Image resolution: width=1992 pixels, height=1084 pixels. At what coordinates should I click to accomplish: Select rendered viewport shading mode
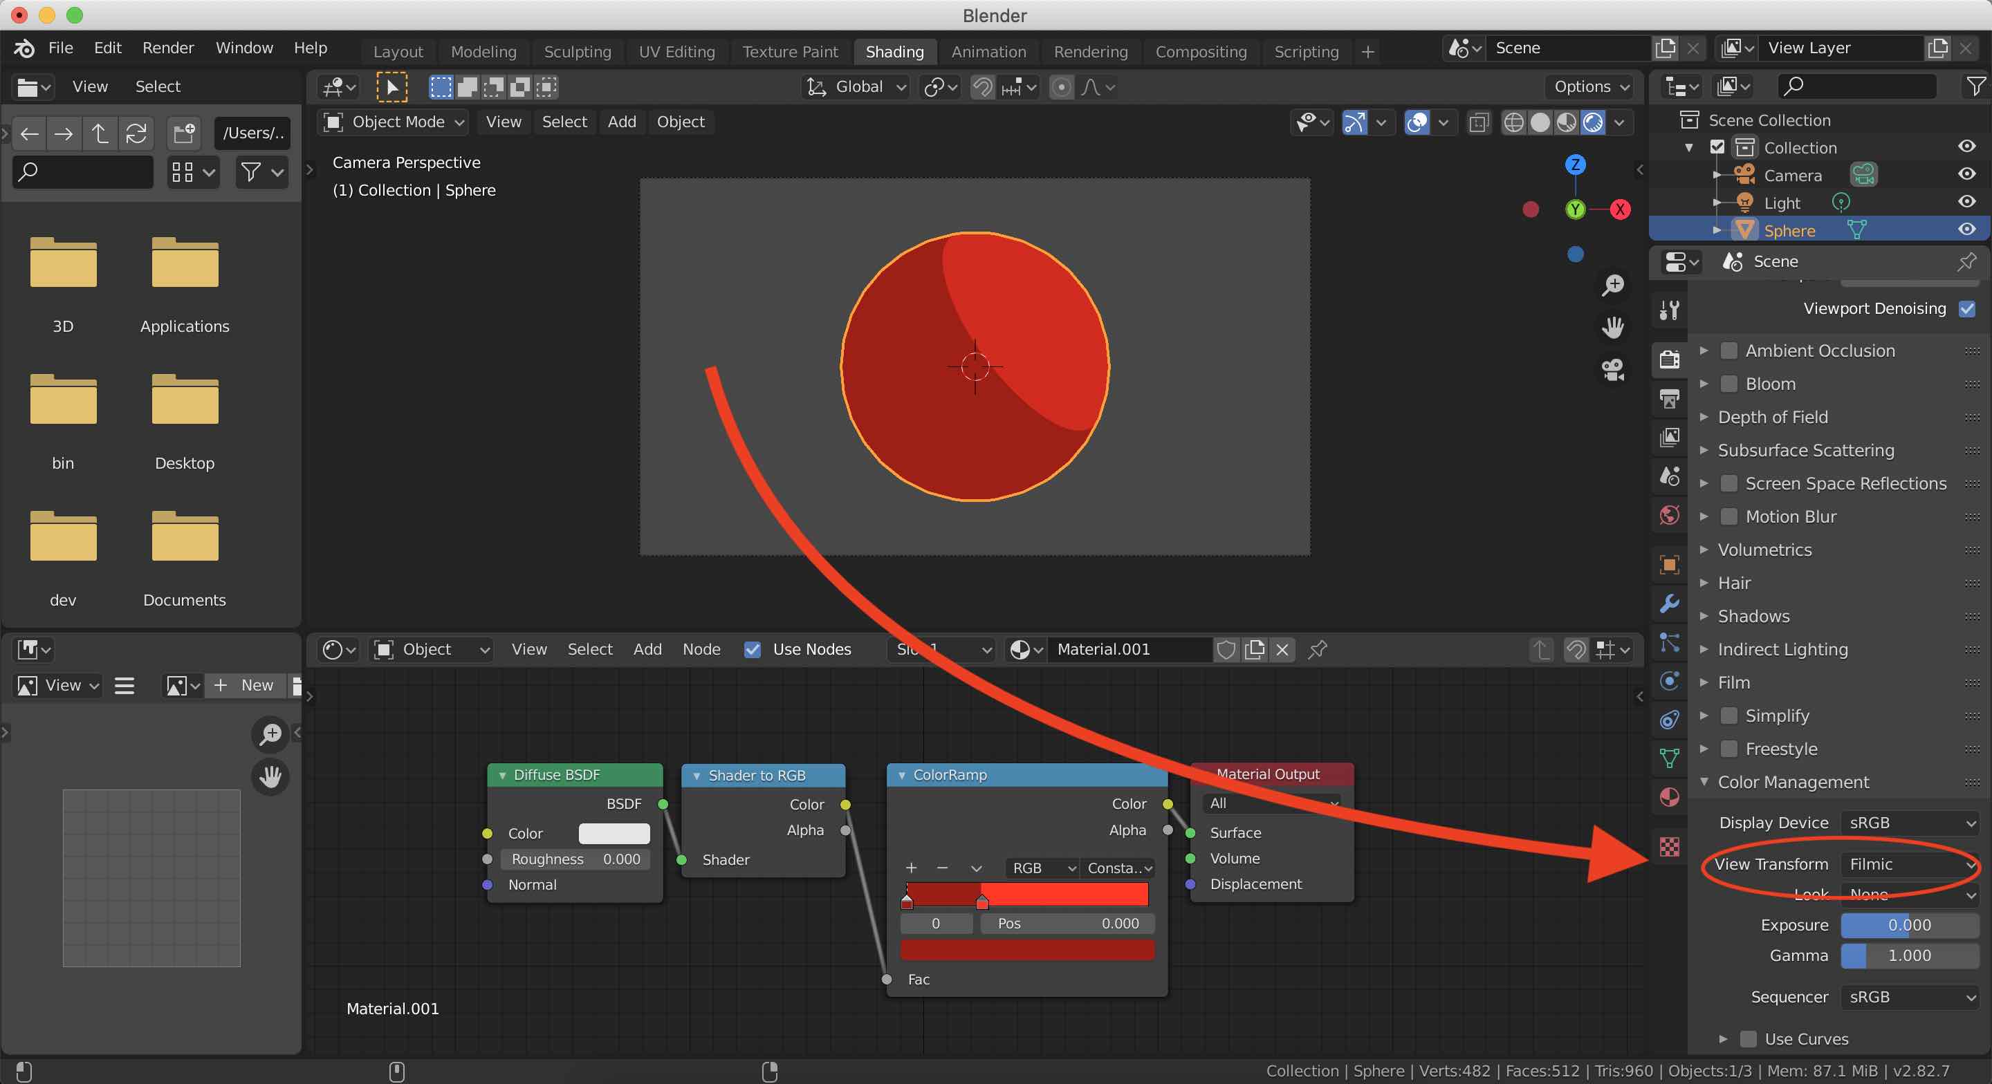[1593, 122]
